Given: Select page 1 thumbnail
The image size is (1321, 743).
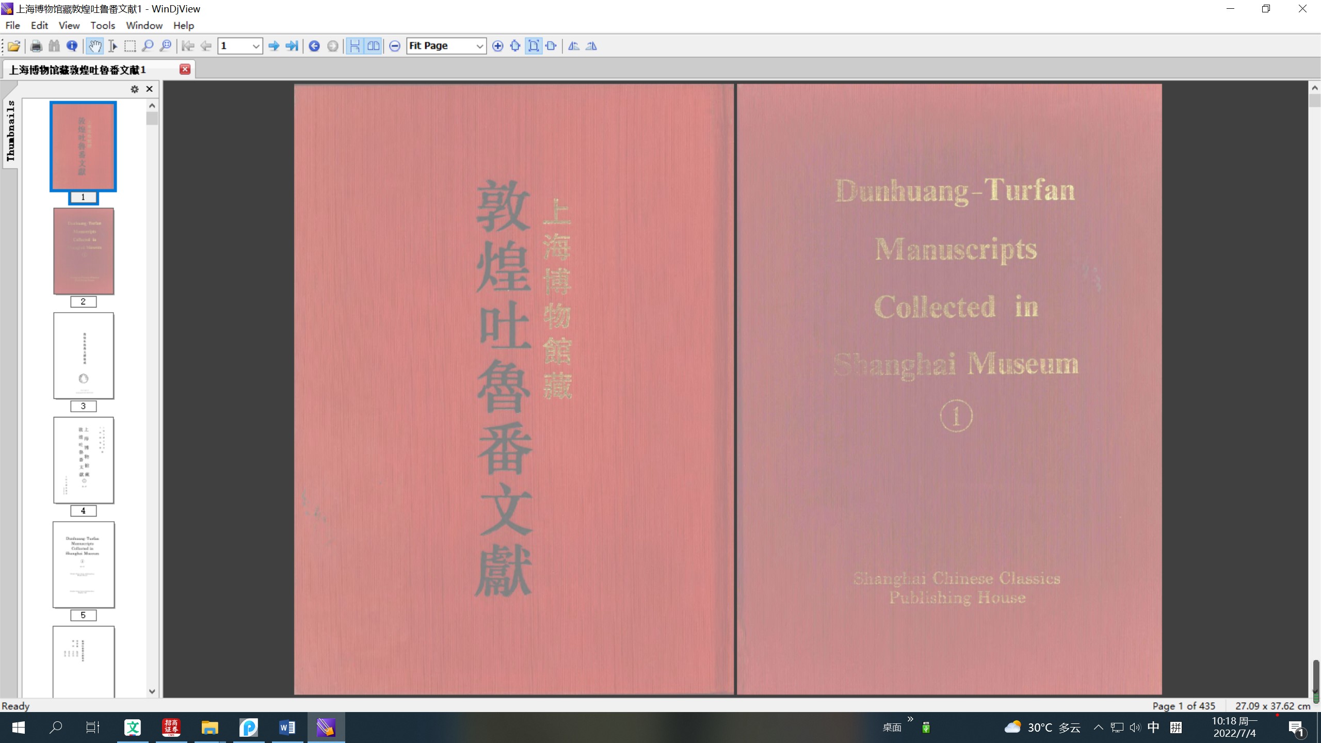Looking at the screenshot, I should [83, 147].
